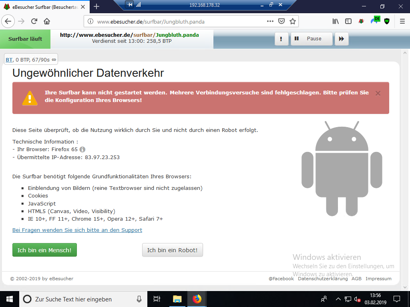Save the page to Pocket

(x=281, y=22)
